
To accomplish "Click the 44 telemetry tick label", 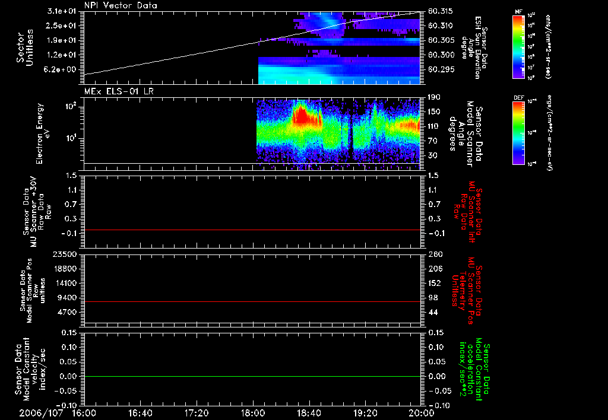I will (x=433, y=312).
